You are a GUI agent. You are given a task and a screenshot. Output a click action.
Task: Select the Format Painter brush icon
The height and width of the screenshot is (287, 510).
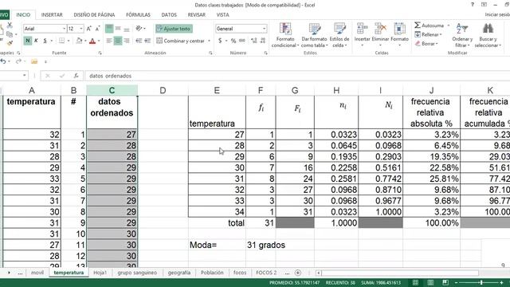click(10, 42)
